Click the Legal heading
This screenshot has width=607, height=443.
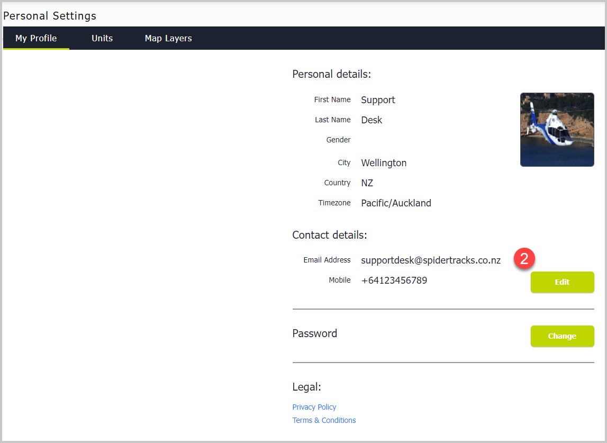[306, 387]
